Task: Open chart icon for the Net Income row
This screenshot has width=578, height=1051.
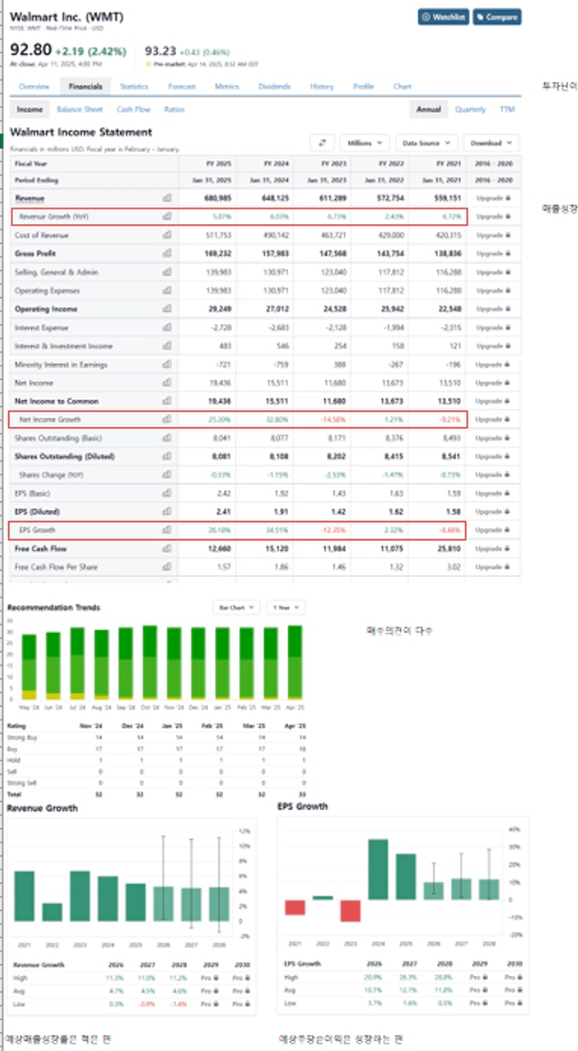Action: 166,383
